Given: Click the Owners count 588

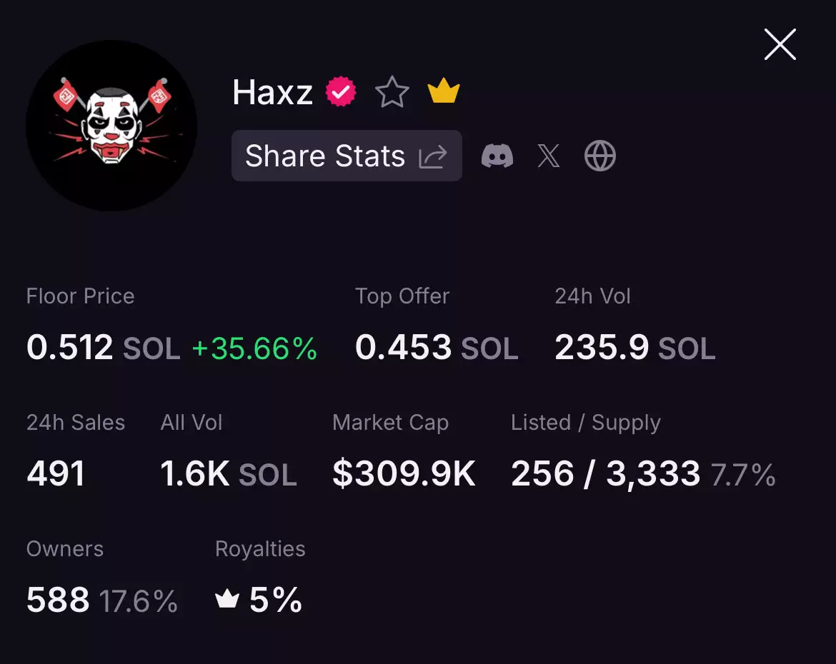Looking at the screenshot, I should [58, 600].
